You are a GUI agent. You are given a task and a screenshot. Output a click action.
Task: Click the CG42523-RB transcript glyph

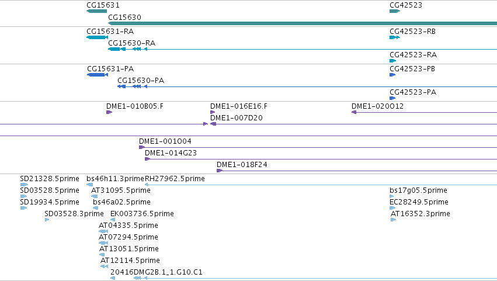pyautogui.click(x=395, y=37)
